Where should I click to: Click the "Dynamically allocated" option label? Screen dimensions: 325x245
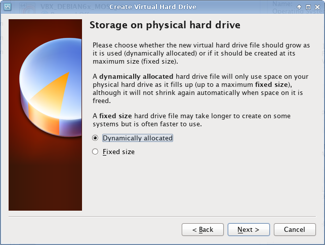[x=138, y=138]
